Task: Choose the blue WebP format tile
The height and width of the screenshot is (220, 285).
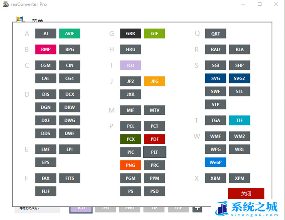Action: (x=215, y=162)
